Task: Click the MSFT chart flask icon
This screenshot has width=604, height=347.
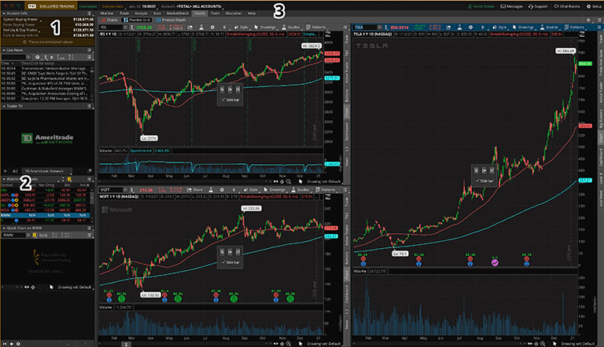Action: [211, 190]
